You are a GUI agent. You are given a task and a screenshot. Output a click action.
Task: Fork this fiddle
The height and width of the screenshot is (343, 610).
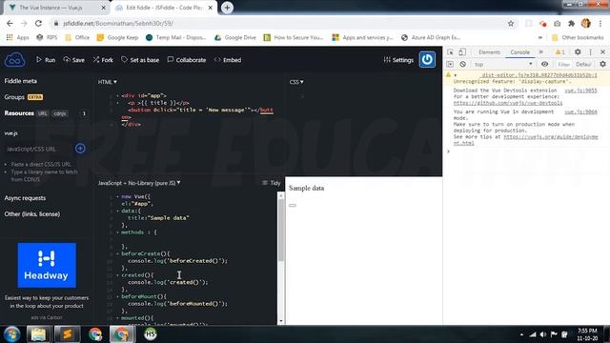[103, 60]
